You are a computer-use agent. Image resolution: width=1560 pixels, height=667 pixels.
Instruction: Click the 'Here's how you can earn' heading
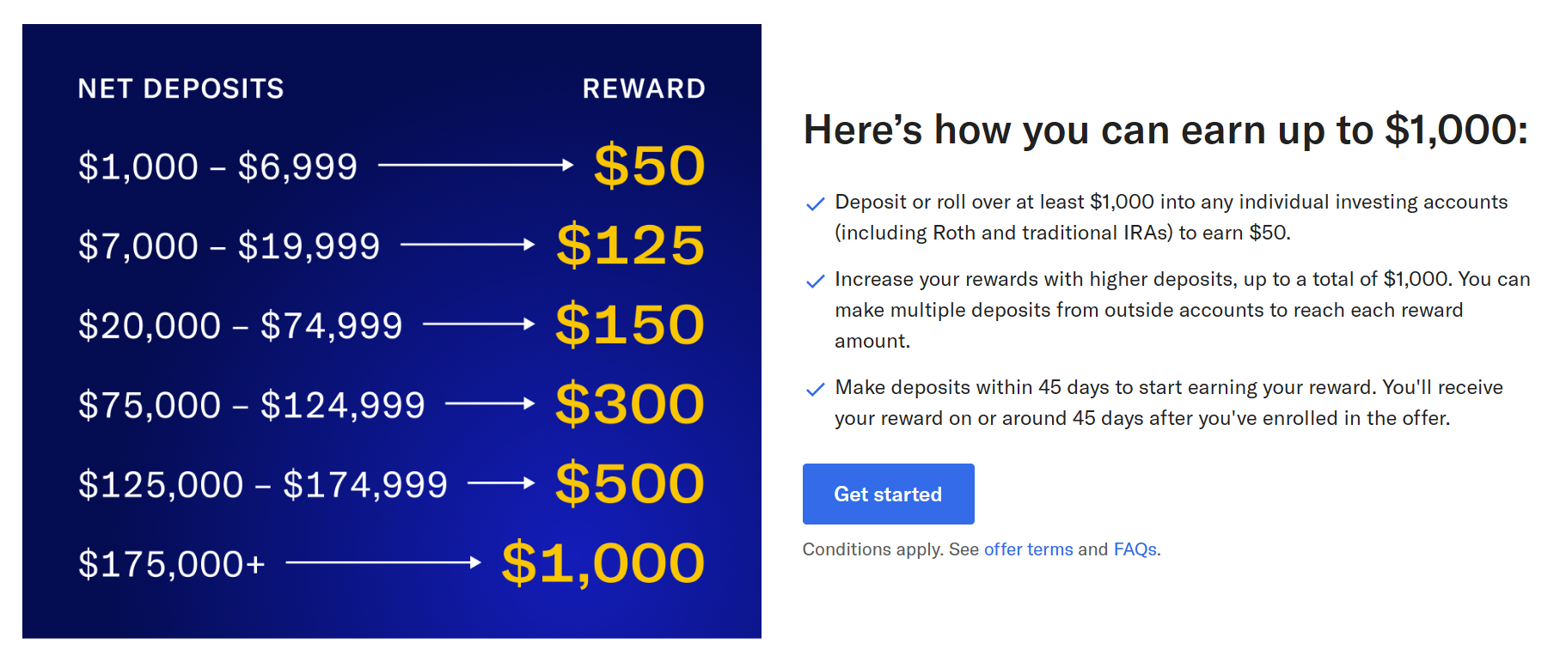1165,130
